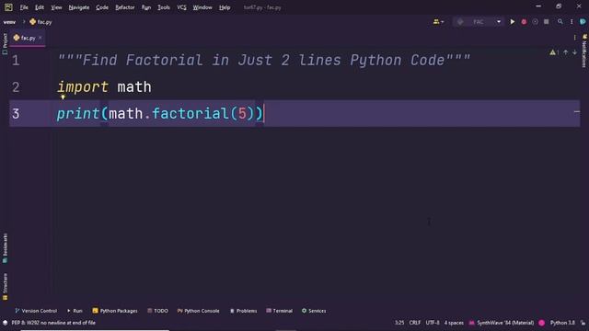The width and height of the screenshot is (589, 331).
Task: Open line separator CRLF selector
Action: click(415, 323)
